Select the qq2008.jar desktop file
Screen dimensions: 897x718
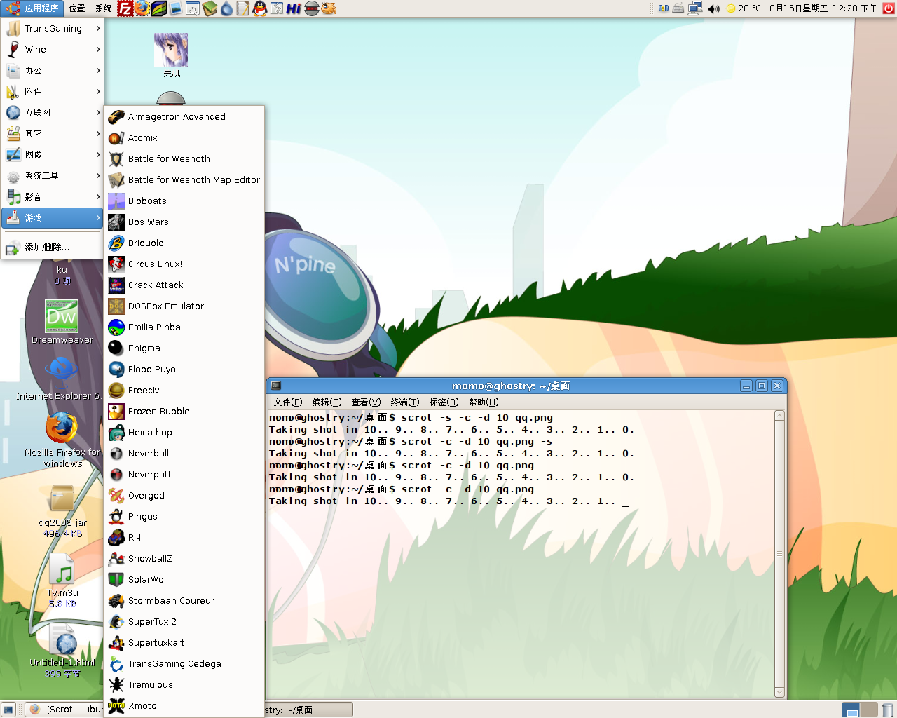point(62,512)
